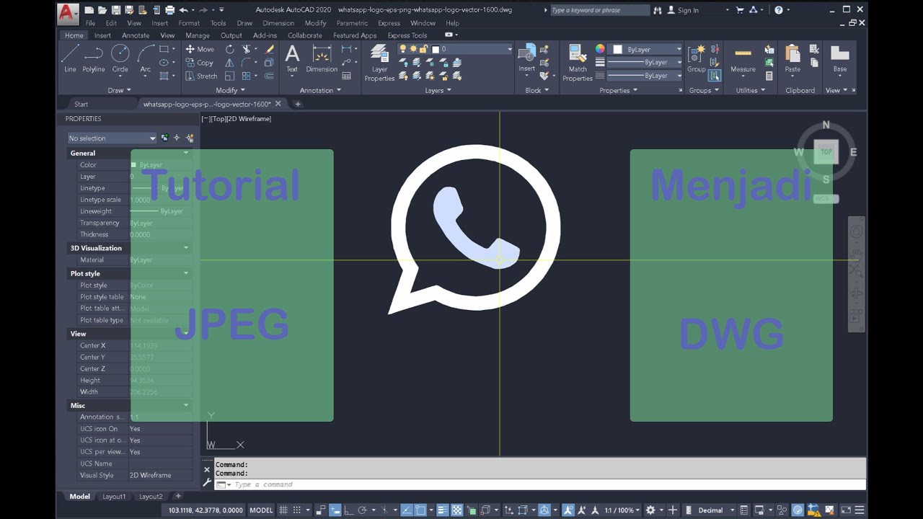Click the Base view tool
The image size is (923, 519).
pyautogui.click(x=840, y=58)
